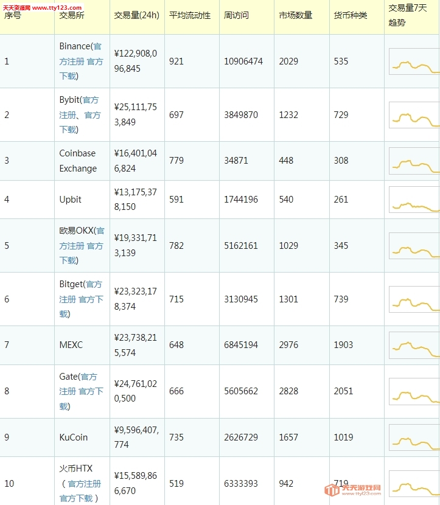Viewport: 440px width, 505px height.
Task: Select the Upbit trend chart thumbnail
Action: coord(414,200)
